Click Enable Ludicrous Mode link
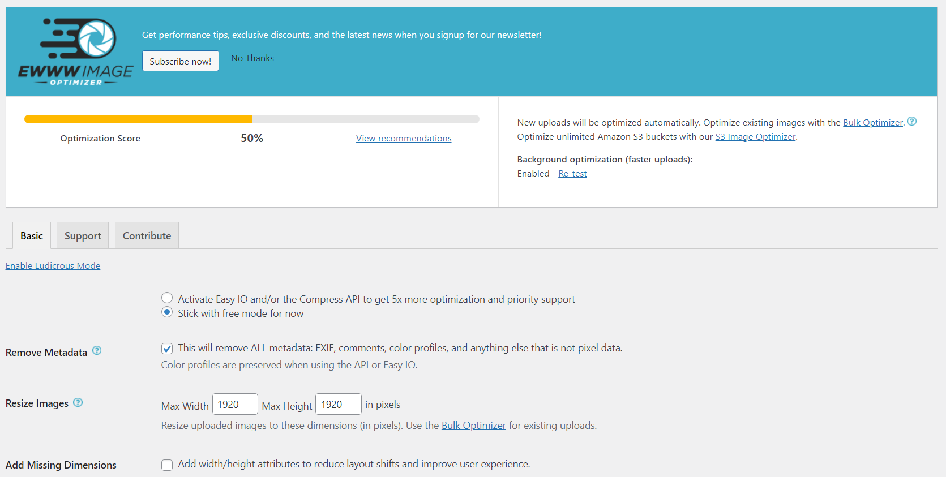This screenshot has width=946, height=477. click(53, 266)
